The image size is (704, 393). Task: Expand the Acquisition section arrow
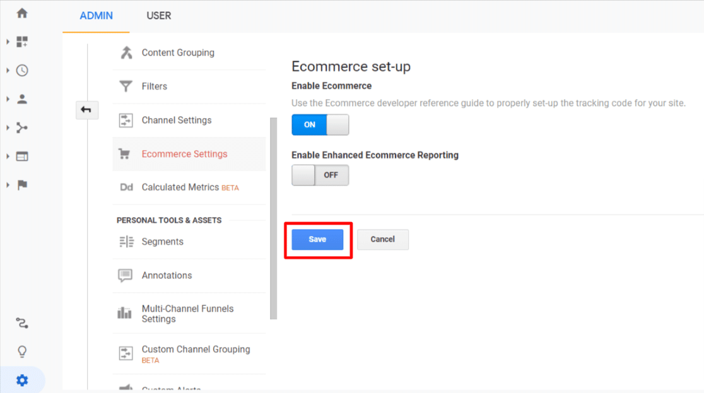coord(8,128)
